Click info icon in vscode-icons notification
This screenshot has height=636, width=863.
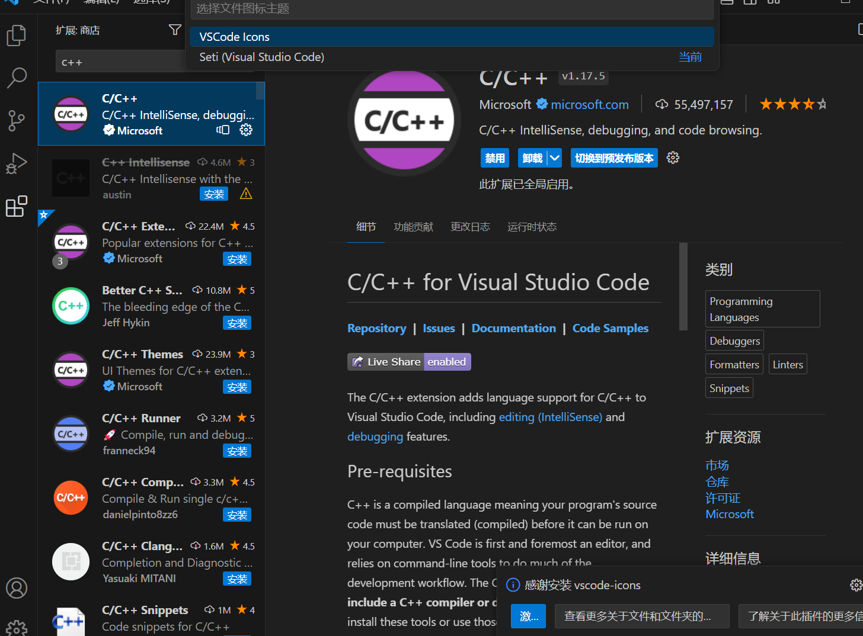tap(513, 585)
